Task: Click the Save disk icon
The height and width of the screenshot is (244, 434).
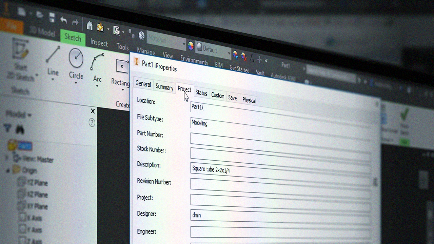Action: pos(52,17)
